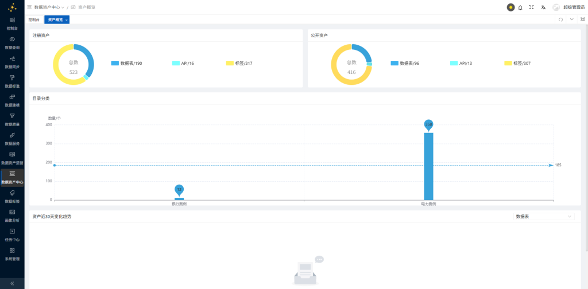Click the language translate icon

[543, 7]
